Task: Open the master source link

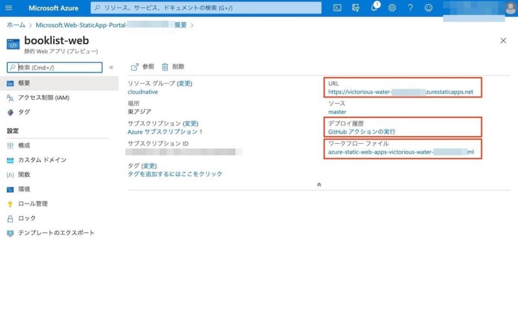Action: (337, 112)
